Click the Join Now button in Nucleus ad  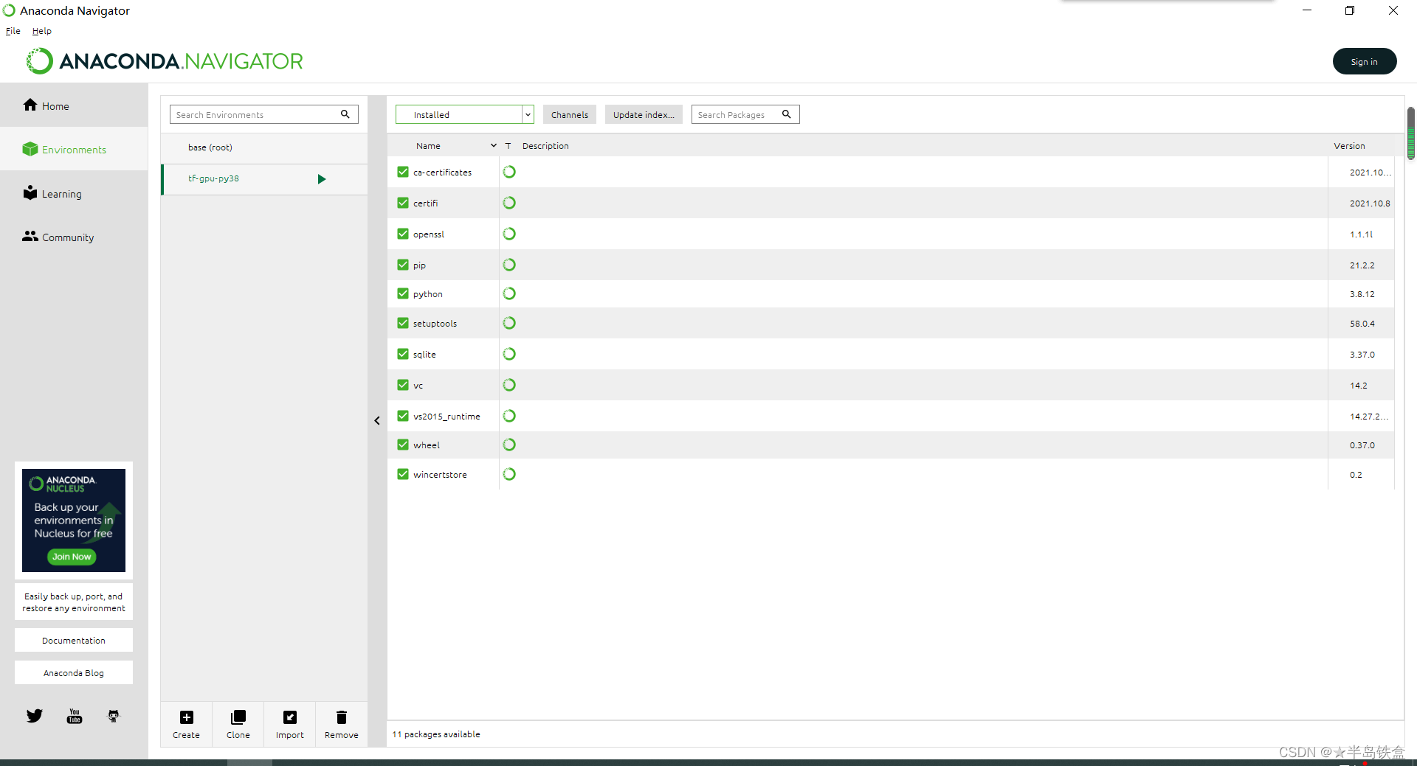tap(72, 557)
